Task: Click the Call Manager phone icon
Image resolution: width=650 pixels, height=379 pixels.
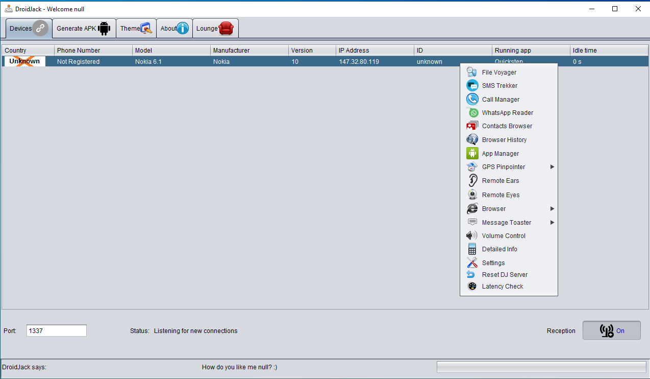Action: [x=472, y=100]
